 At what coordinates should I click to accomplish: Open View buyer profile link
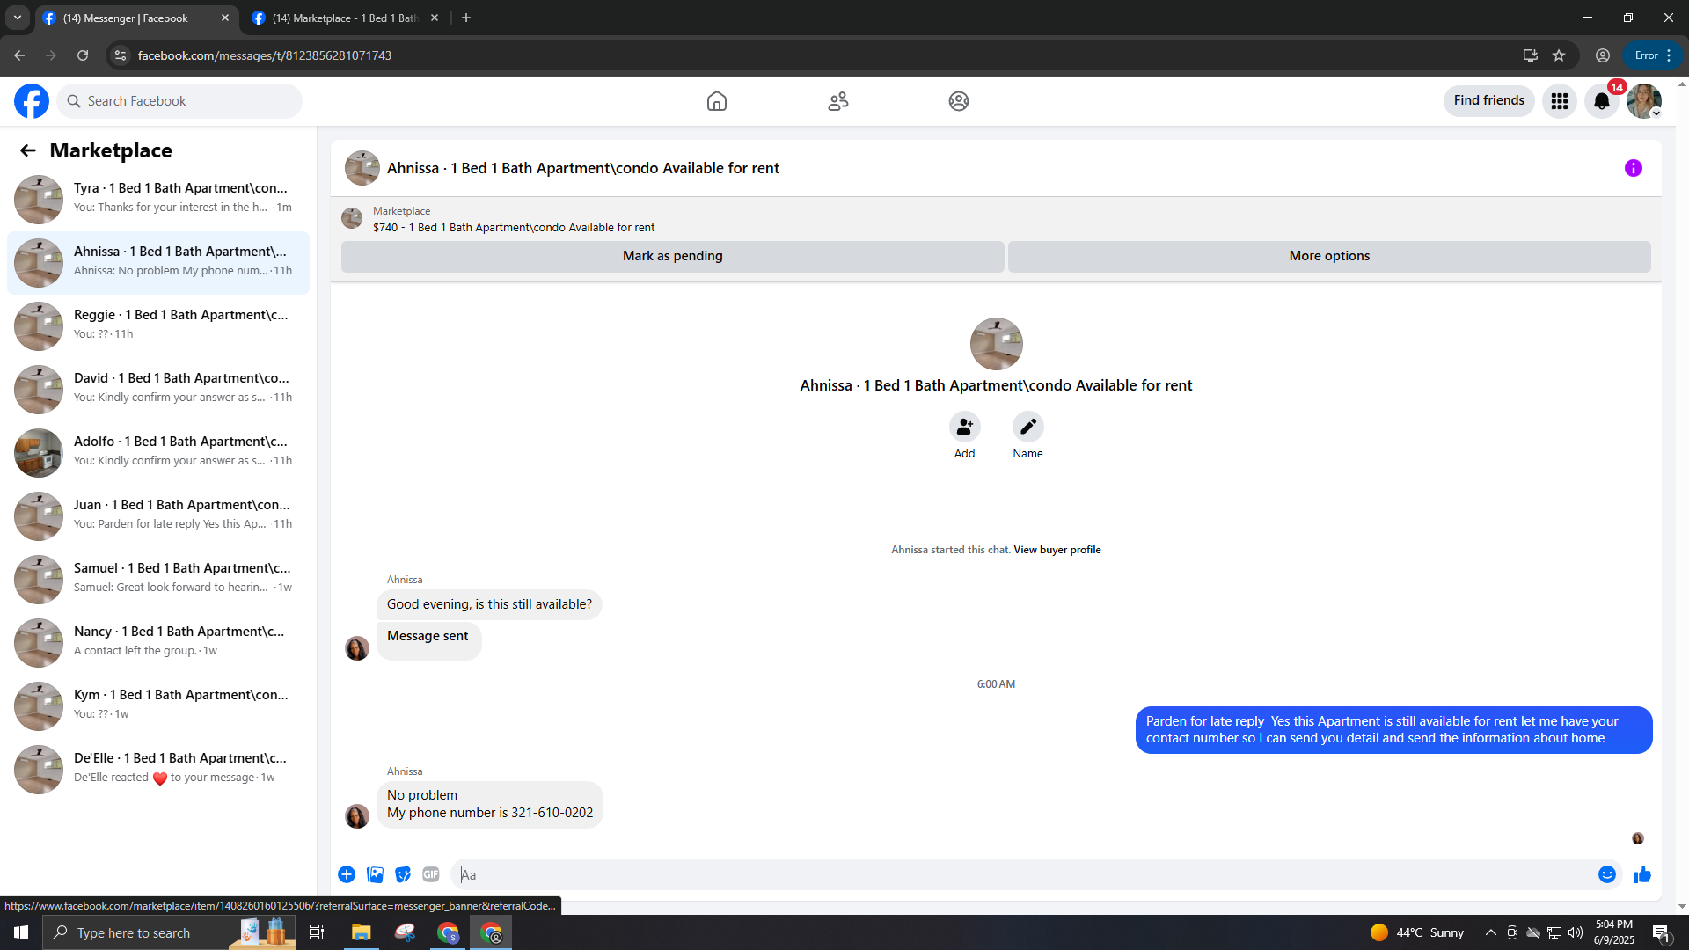[1057, 550]
